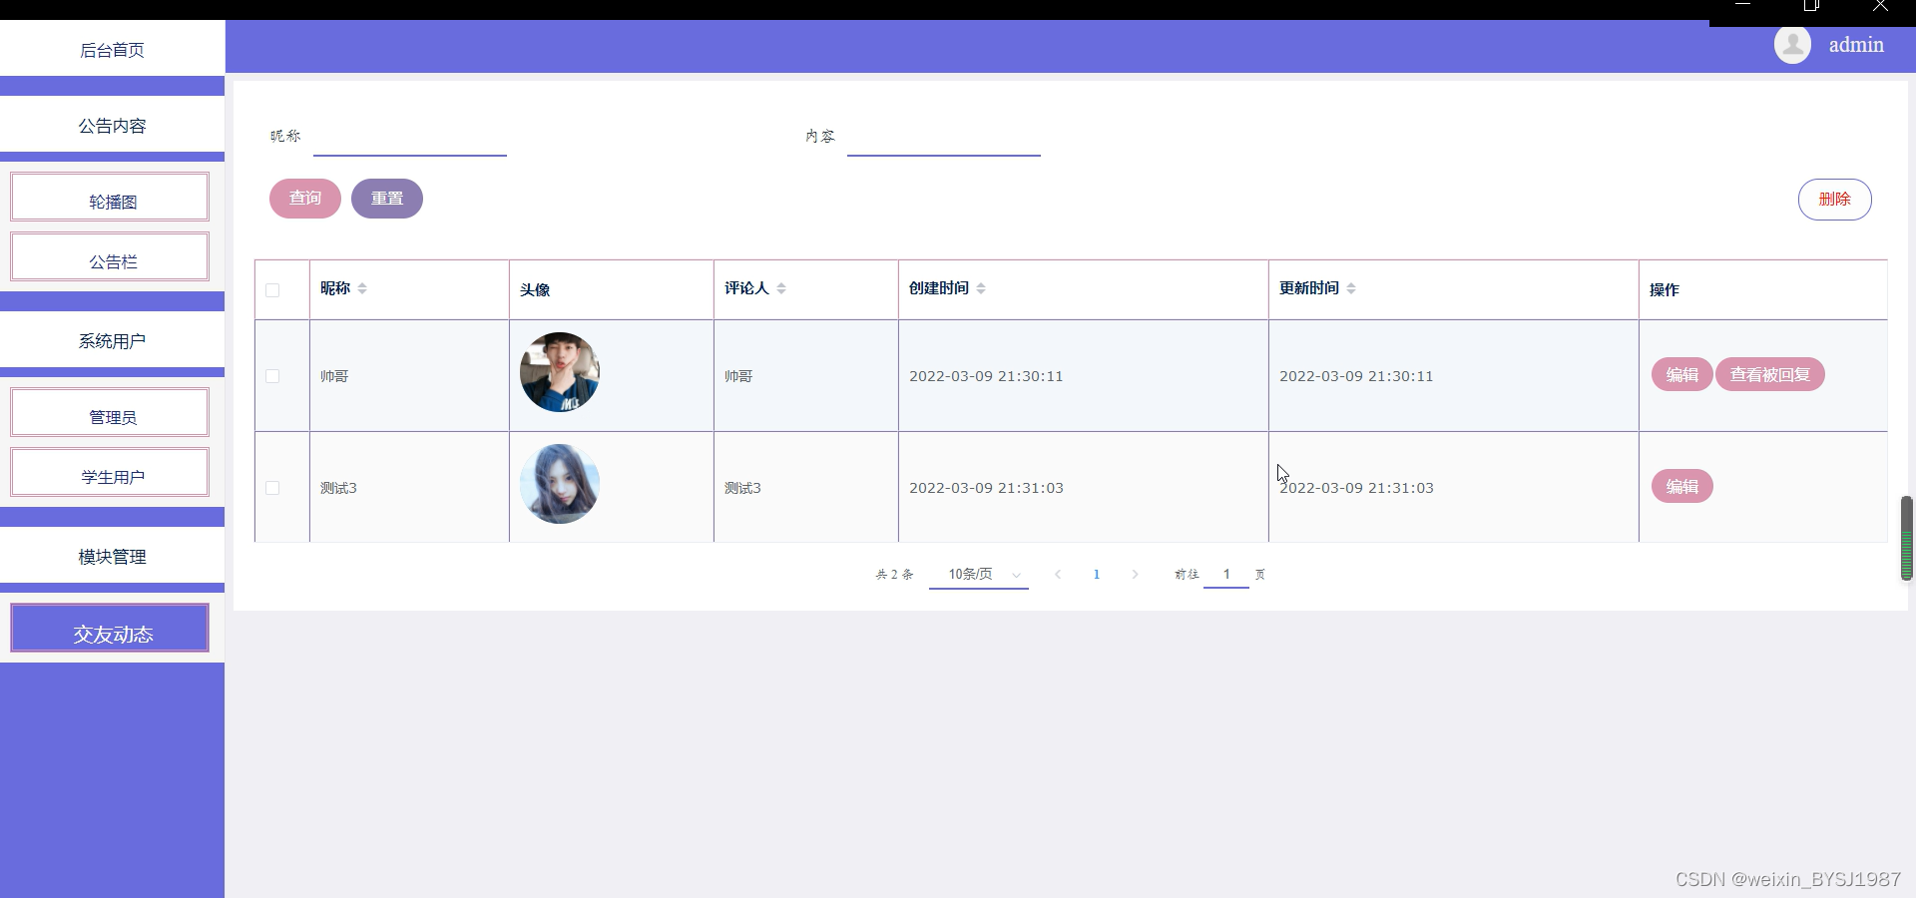Click 编辑 for the 测试3 row
This screenshot has height=898, width=1916.
(x=1682, y=486)
